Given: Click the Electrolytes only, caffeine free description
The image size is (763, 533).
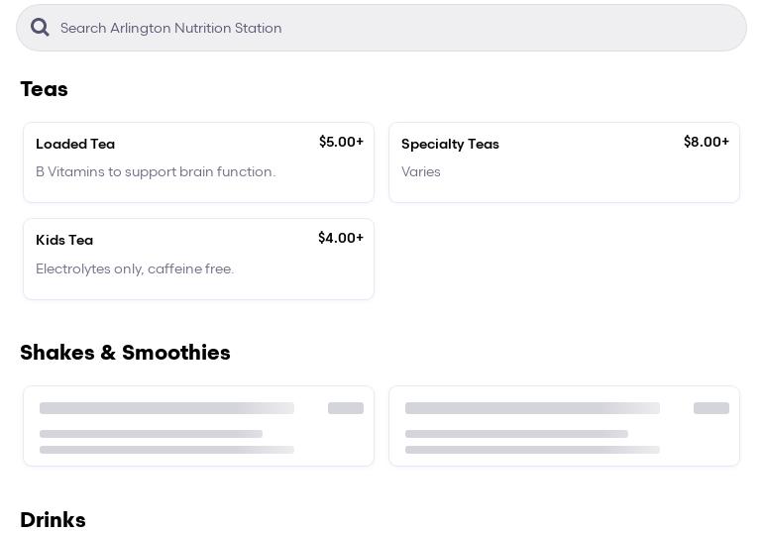Looking at the screenshot, I should click(x=135, y=268).
